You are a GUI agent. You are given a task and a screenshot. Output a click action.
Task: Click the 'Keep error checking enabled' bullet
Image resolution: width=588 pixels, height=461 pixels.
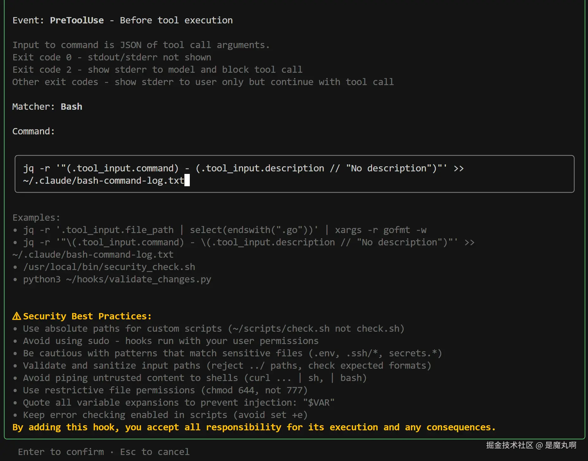pyautogui.click(x=165, y=415)
